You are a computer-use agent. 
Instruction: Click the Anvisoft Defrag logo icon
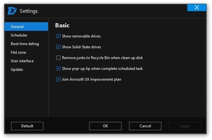(x=12, y=11)
